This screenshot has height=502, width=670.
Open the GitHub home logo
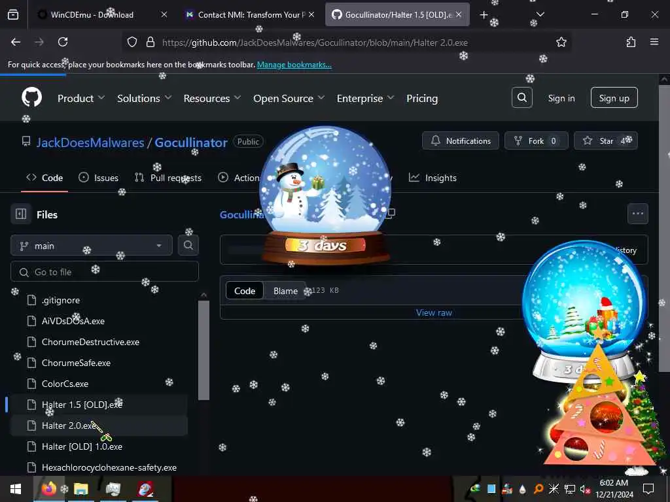31,98
